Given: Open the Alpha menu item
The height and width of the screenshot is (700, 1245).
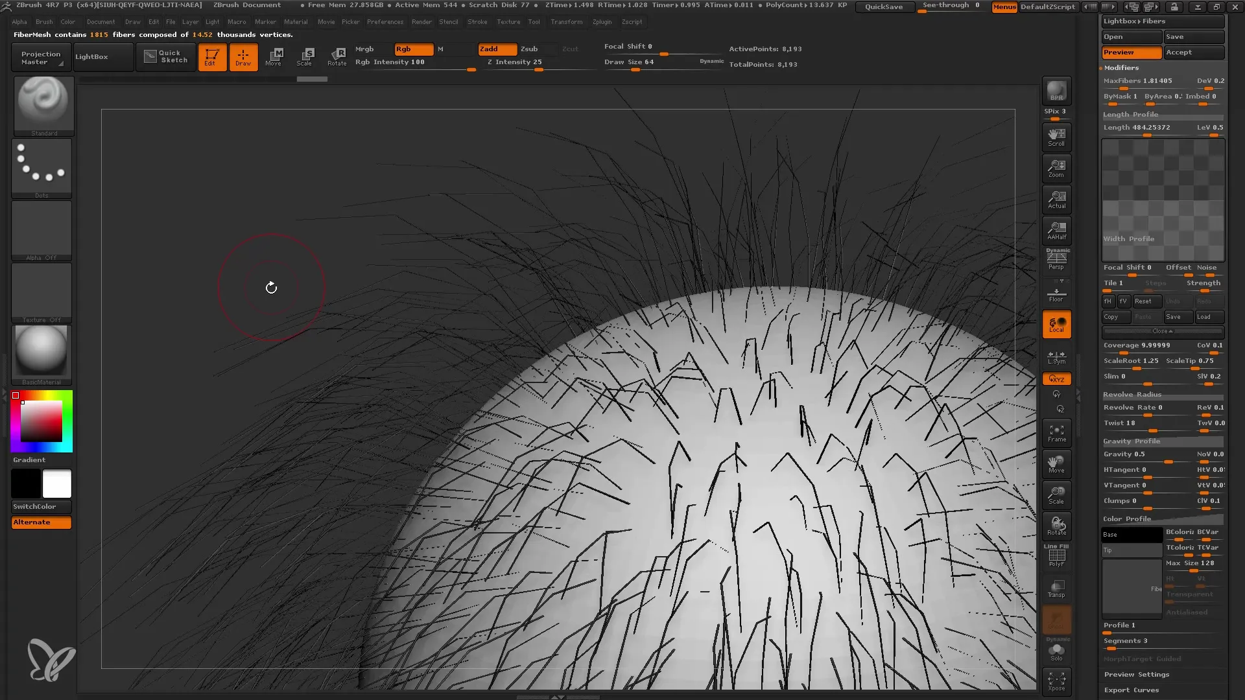Looking at the screenshot, I should tap(19, 21).
